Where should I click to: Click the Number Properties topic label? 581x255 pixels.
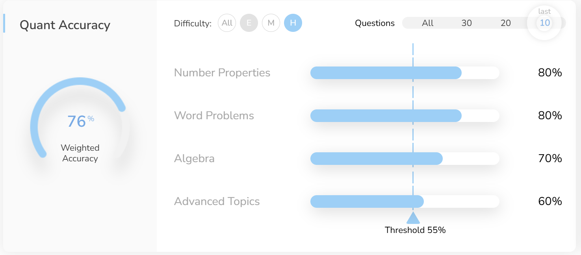[x=222, y=73]
